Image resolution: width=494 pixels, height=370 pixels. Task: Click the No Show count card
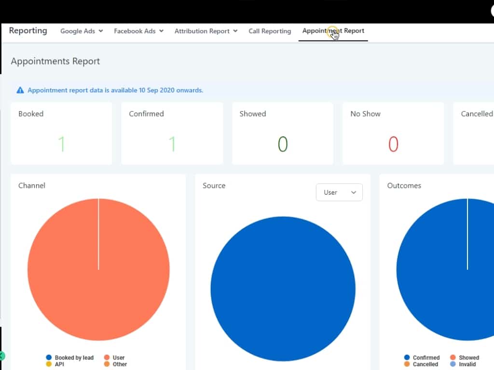coord(393,133)
